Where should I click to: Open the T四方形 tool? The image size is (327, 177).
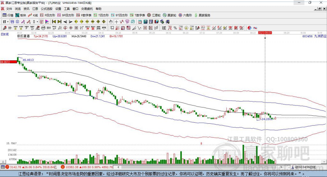(101, 15)
